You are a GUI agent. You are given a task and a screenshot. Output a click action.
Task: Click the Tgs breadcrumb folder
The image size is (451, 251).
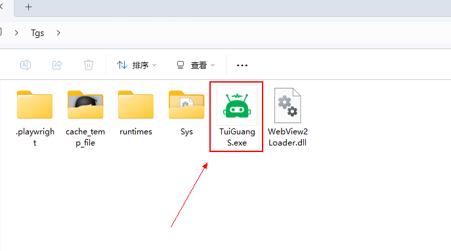pyautogui.click(x=37, y=33)
